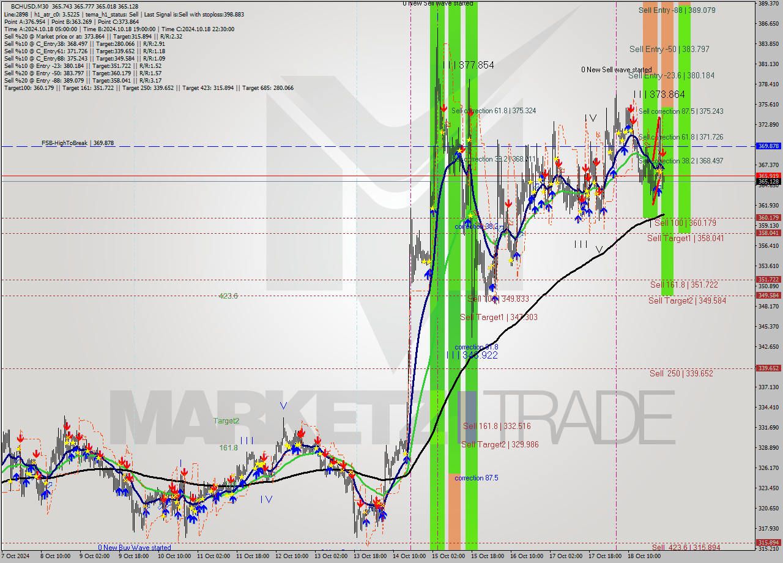Select the 373.864 wave peak label
783x563 pixels.
coord(659,94)
